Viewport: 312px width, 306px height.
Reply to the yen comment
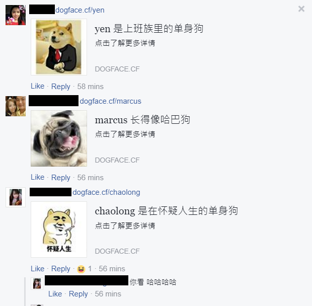pyautogui.click(x=61, y=87)
